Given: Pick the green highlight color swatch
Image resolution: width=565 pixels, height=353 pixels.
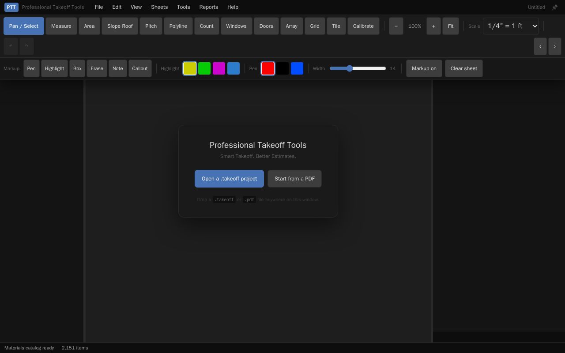Looking at the screenshot, I should [204, 68].
